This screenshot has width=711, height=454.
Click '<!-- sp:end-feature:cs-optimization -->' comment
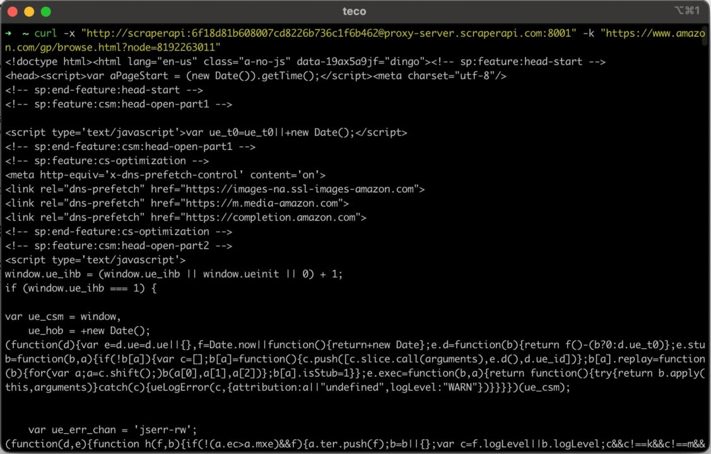click(119, 231)
